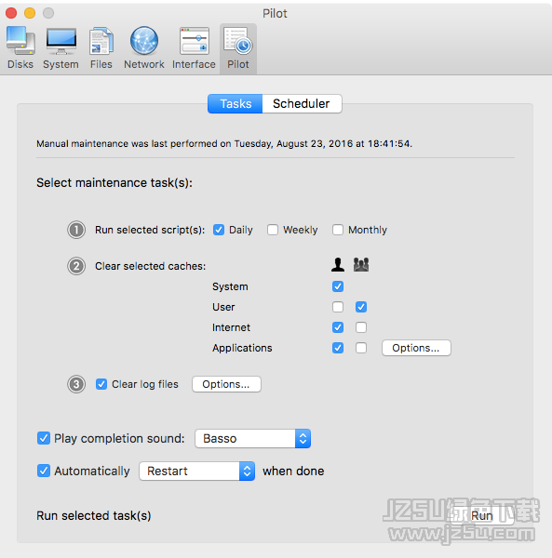552x558 pixels.
Task: Open the Files toolbar section
Action: (x=101, y=48)
